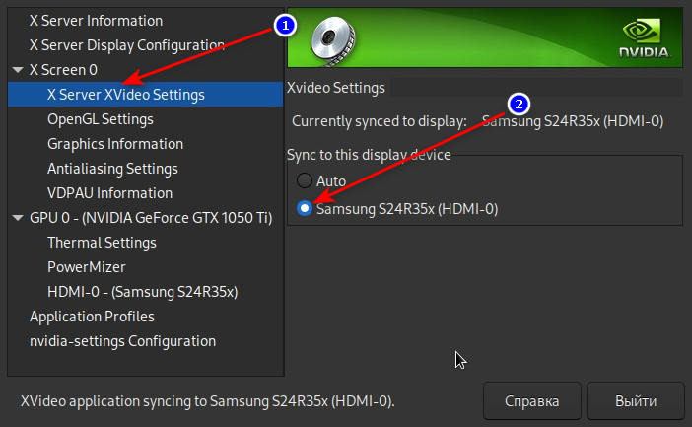Show Graphics Information page

coord(114,144)
